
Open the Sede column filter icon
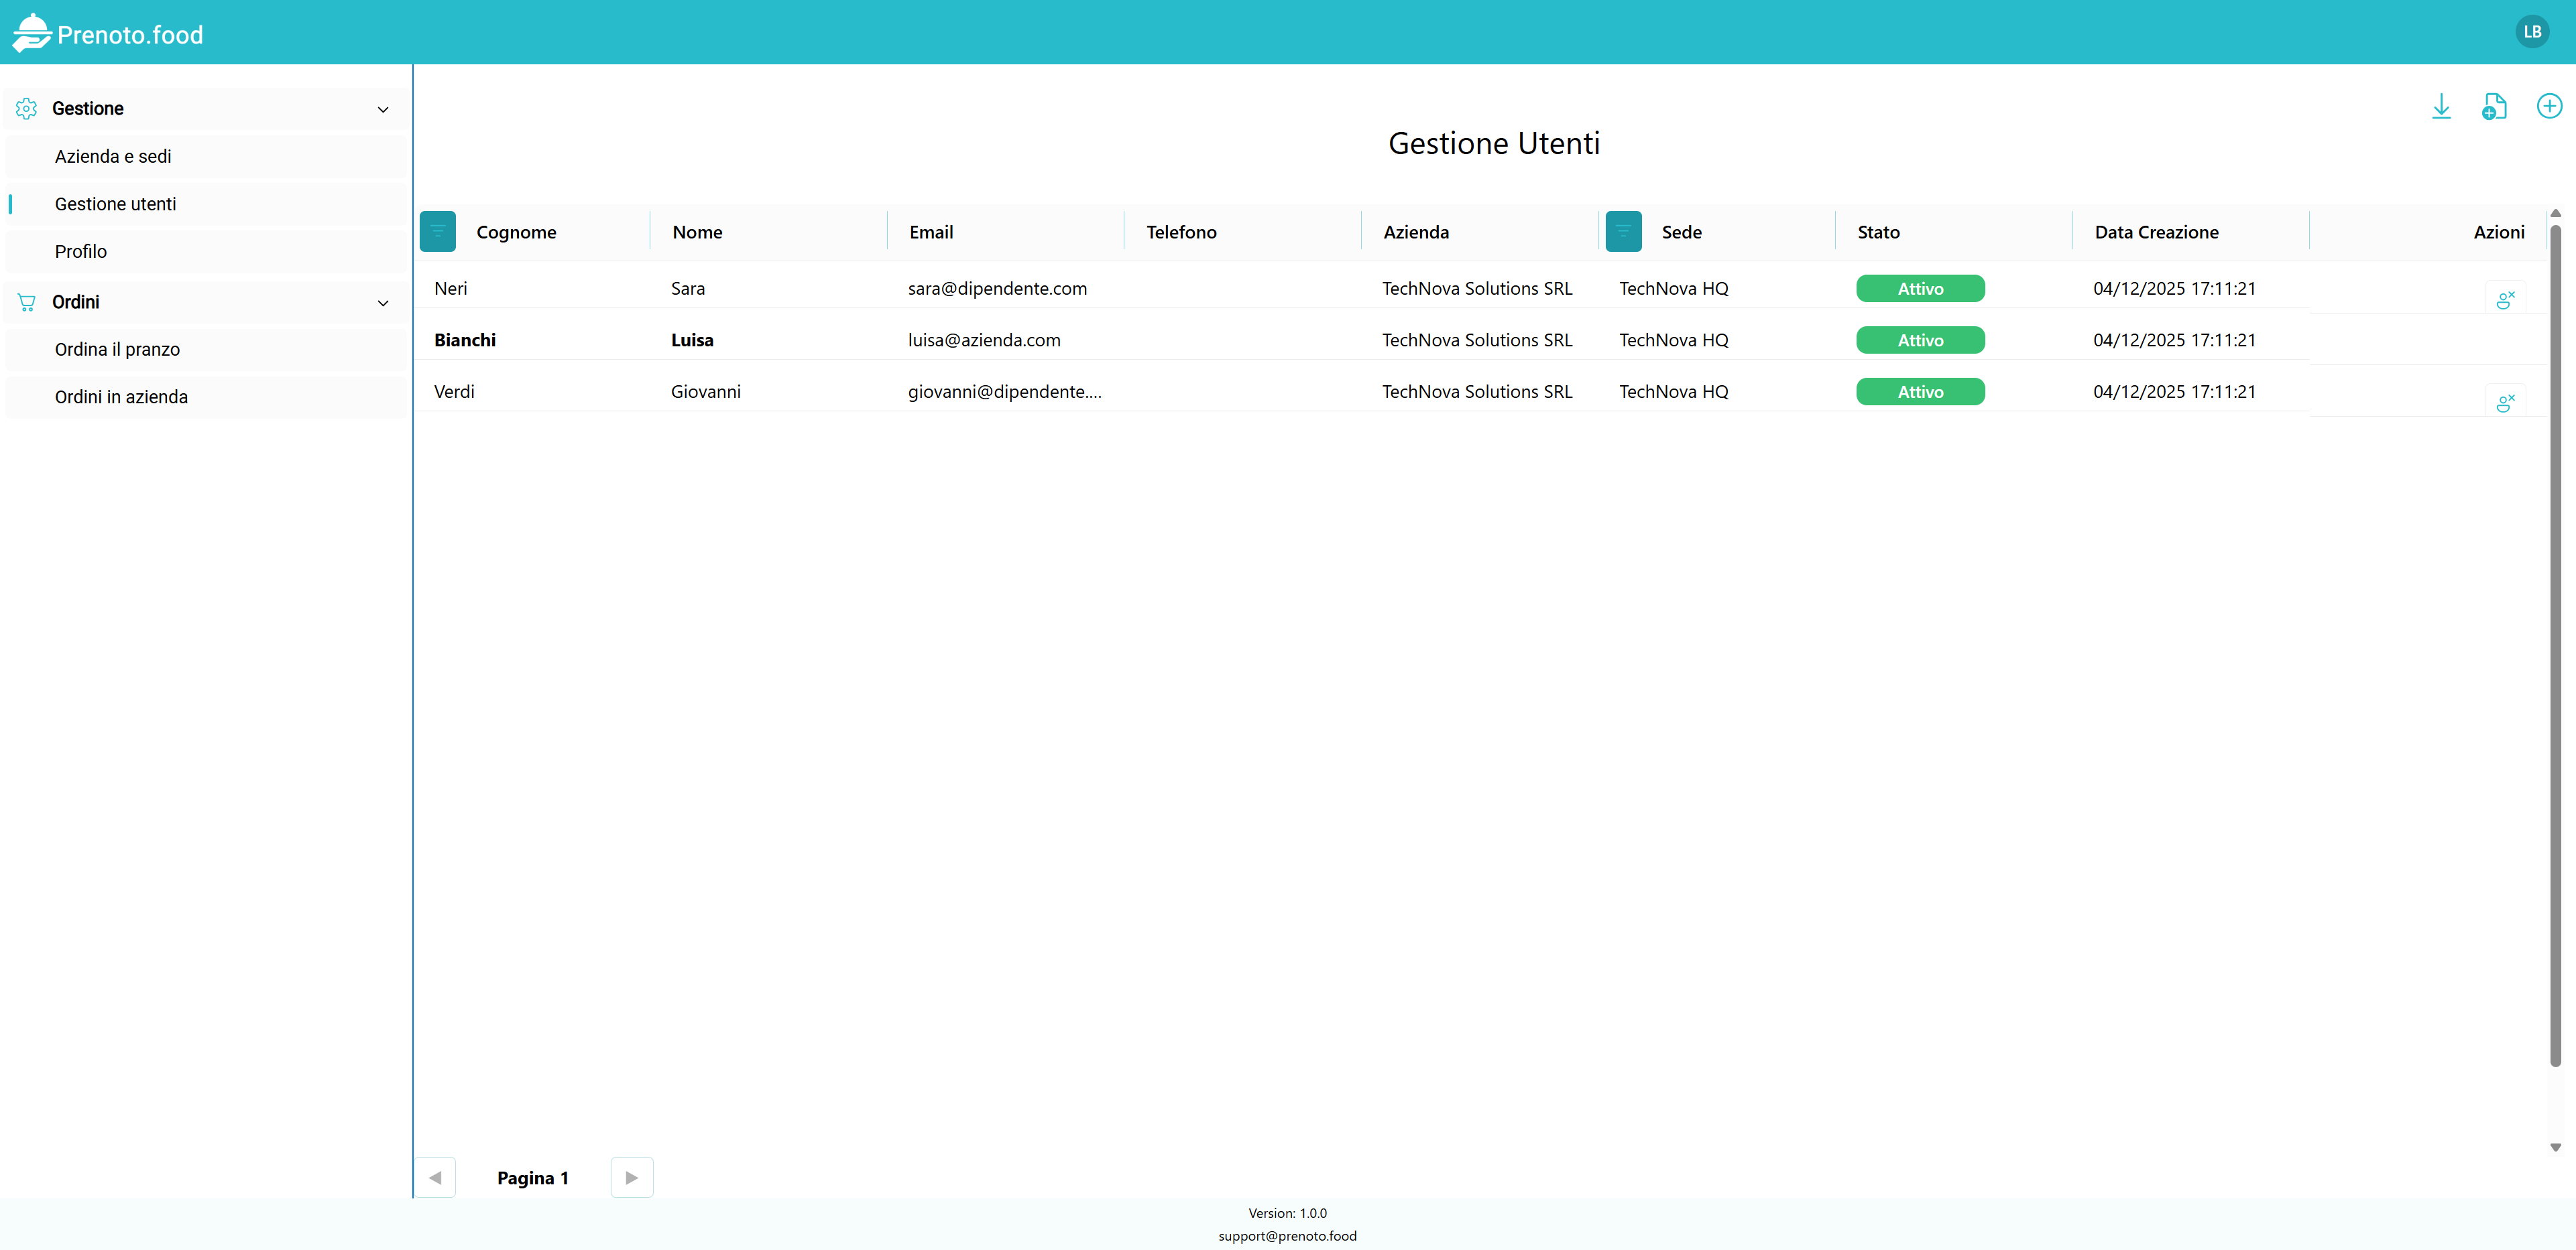pyautogui.click(x=1623, y=232)
